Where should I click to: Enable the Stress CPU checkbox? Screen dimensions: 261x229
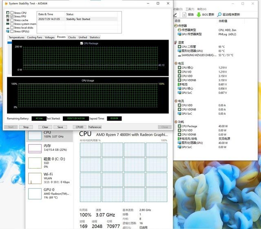pos(12,13)
